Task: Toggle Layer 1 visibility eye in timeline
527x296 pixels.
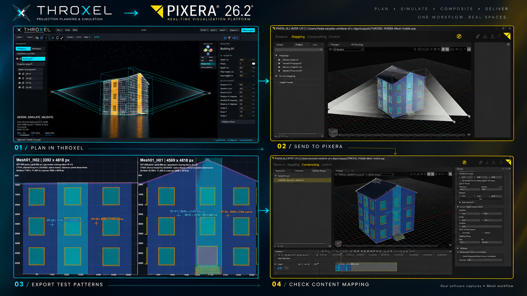Action: [305, 264]
